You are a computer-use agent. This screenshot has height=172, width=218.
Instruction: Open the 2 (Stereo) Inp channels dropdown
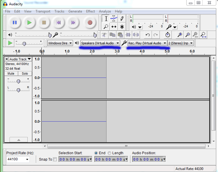coord(181,43)
